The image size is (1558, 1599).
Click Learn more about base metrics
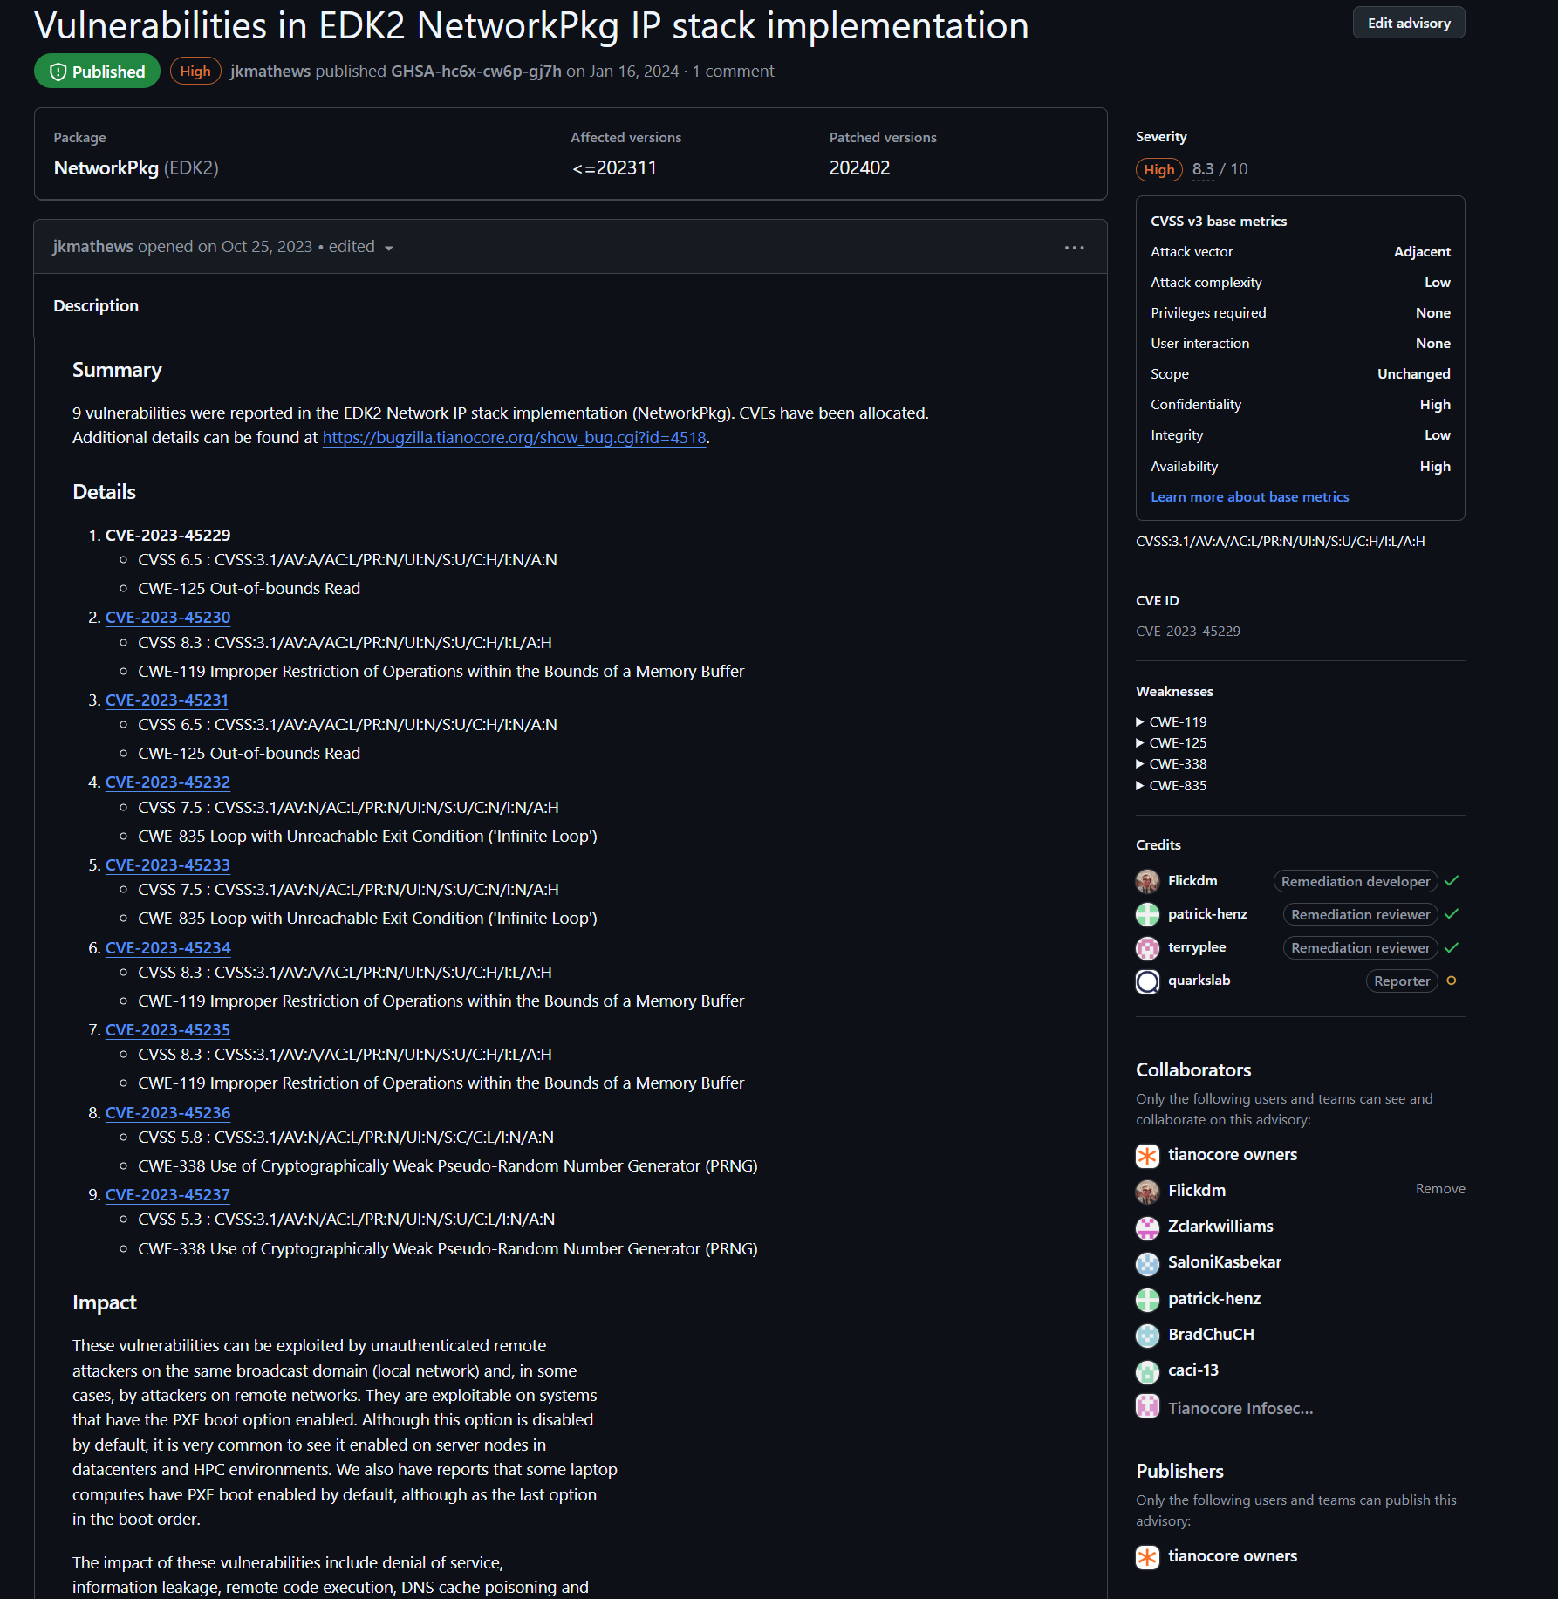pyautogui.click(x=1249, y=497)
